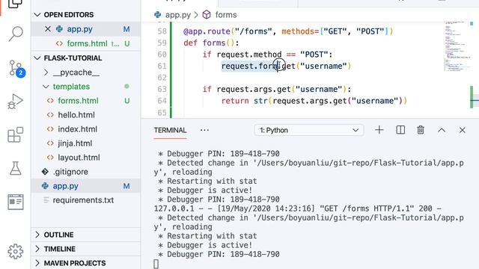Screen dimensions: 479x269
Task: Split the terminal pane
Action: (400, 130)
